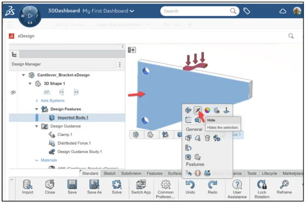
Task: Click the Hide icon in context toolbar
Action: tap(197, 110)
